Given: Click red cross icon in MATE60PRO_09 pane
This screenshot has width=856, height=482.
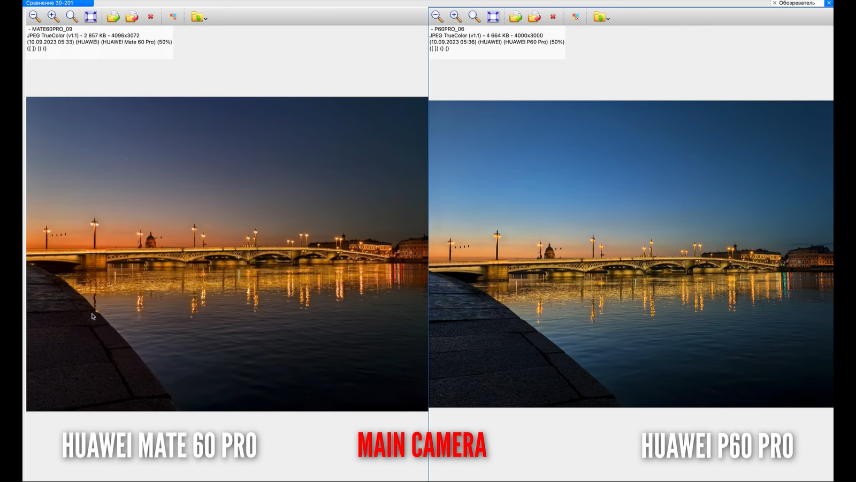Looking at the screenshot, I should (151, 17).
